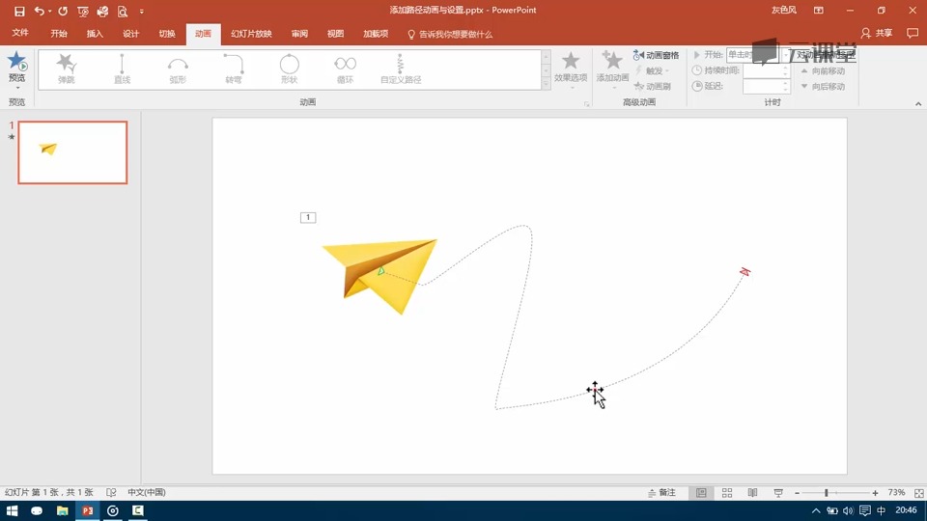Toggle the 备注 notes pane

click(x=661, y=493)
